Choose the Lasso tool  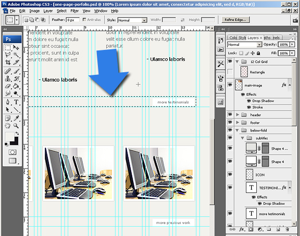point(8,55)
